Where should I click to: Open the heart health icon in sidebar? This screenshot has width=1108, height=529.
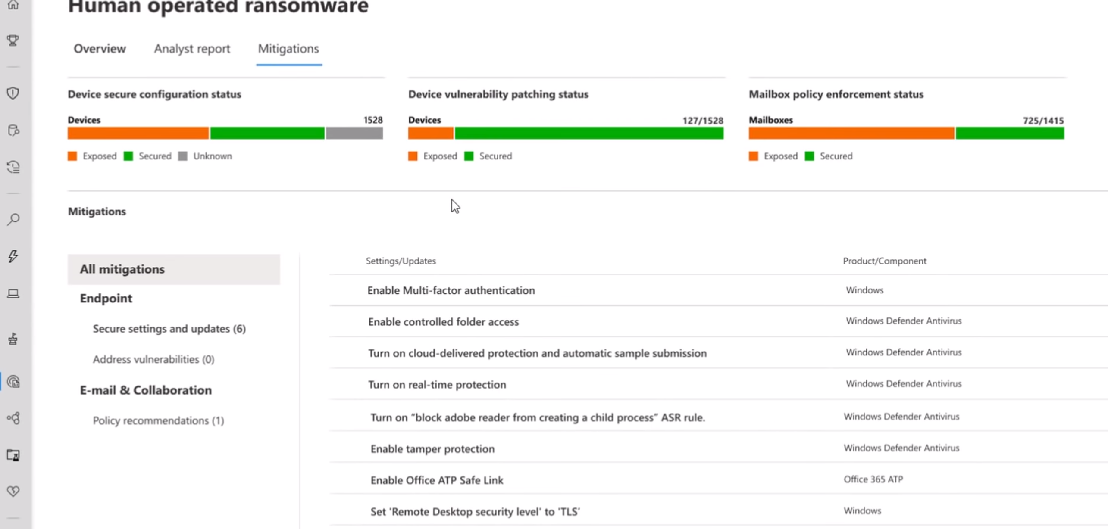[13, 491]
